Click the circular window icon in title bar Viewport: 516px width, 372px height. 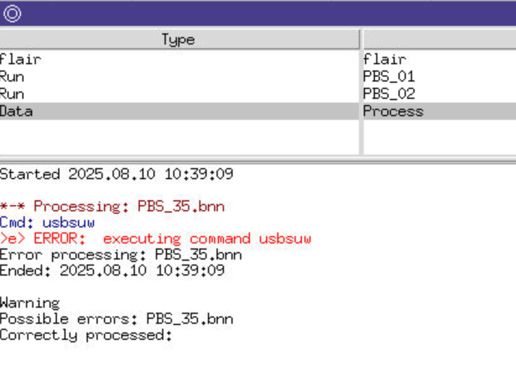(12, 14)
